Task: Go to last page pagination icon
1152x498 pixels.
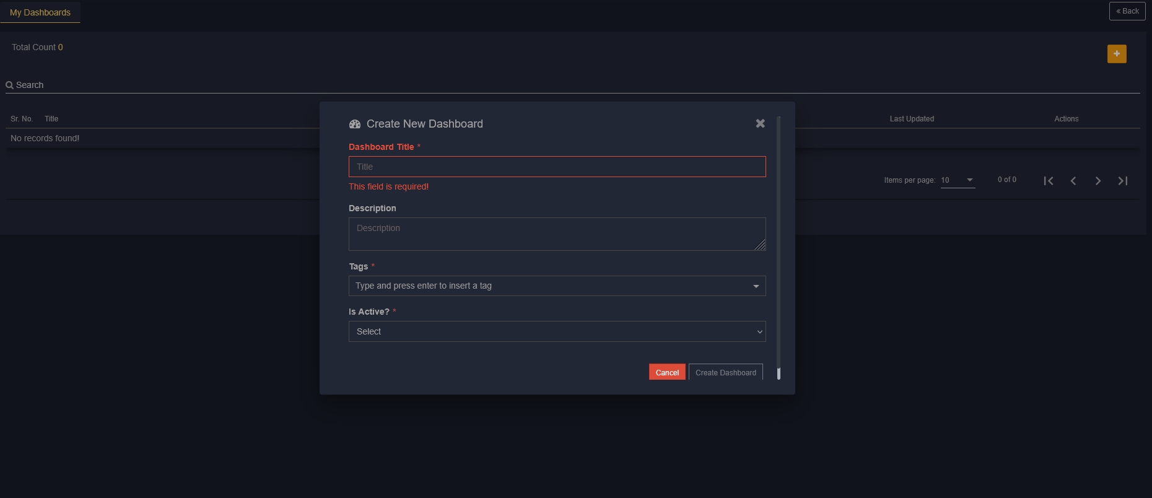Action: (1122, 181)
